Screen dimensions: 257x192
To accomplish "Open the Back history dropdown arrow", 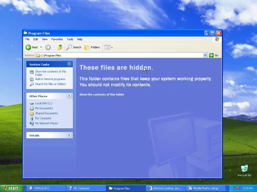I will pyautogui.click(x=41, y=47).
